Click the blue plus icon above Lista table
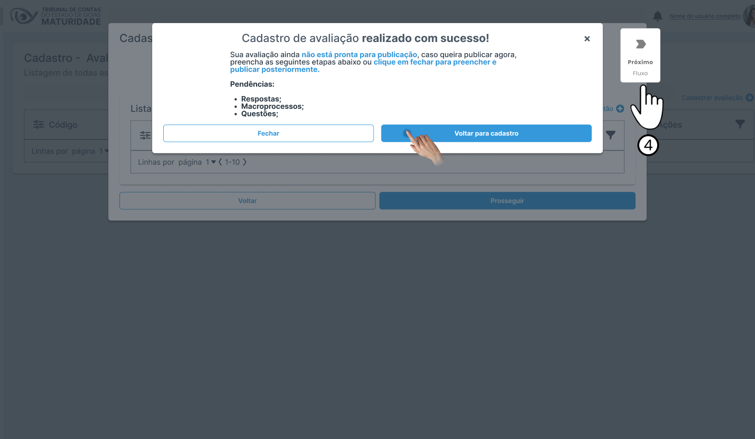The image size is (755, 439). (x=620, y=109)
